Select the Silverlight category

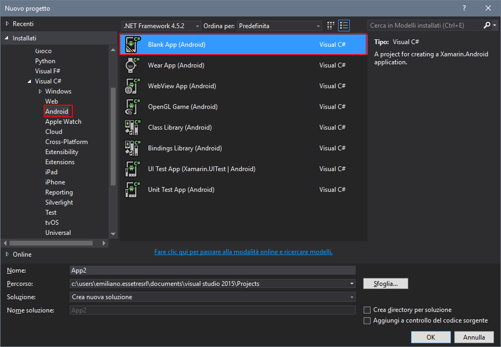pos(59,202)
